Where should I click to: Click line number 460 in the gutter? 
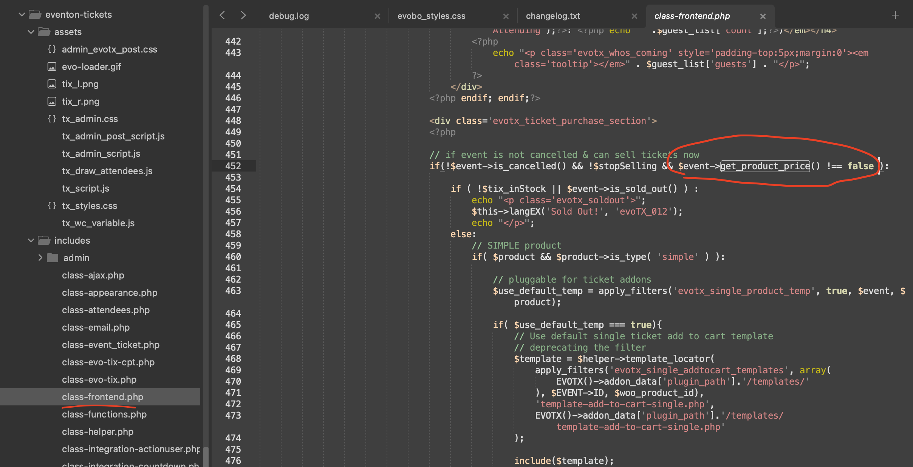[x=233, y=257]
